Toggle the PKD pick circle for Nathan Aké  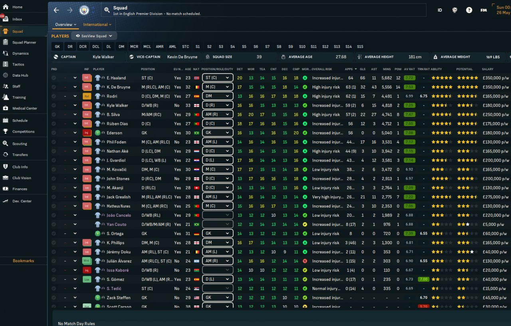click(x=54, y=151)
